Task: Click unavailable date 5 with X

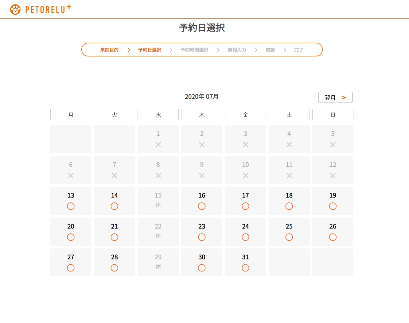Action: (333, 139)
